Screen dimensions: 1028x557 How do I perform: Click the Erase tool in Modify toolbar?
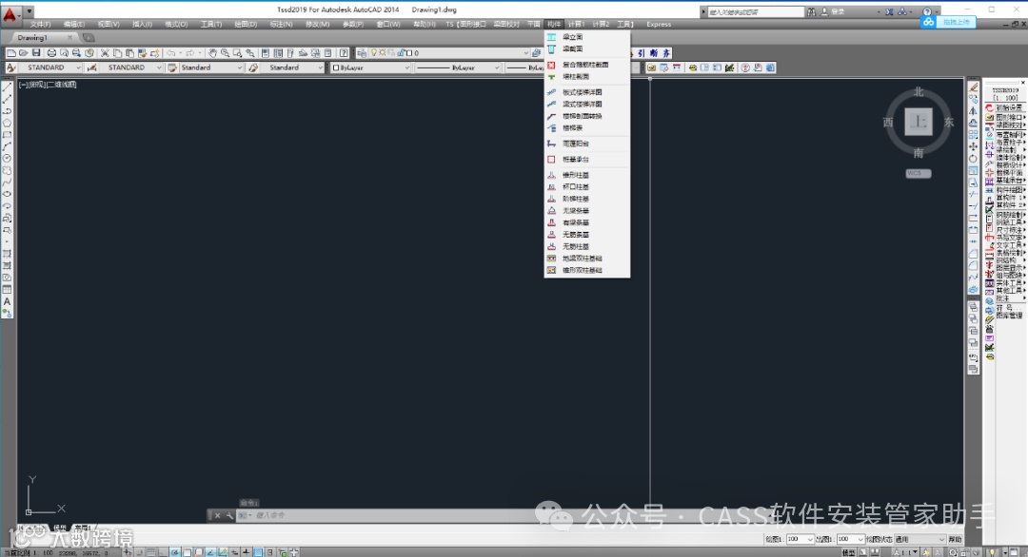[974, 87]
